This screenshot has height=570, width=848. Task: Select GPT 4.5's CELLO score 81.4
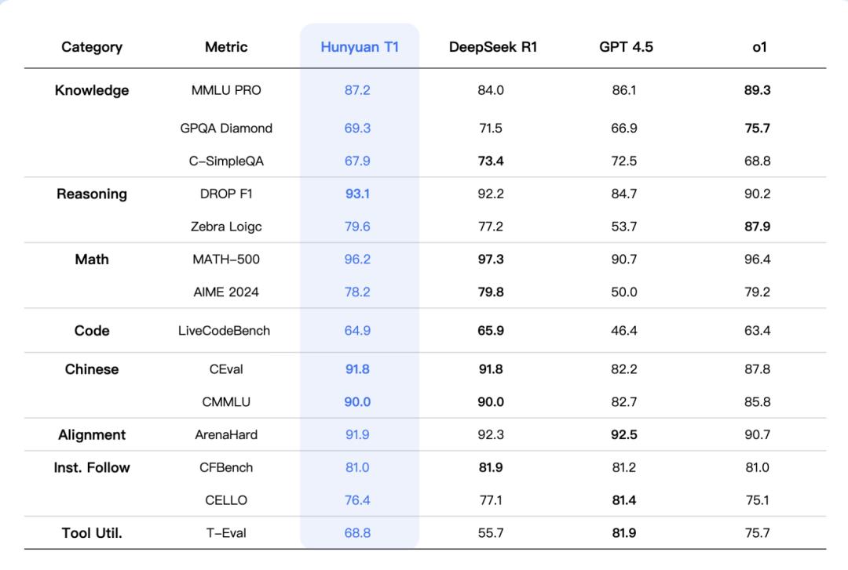click(x=624, y=500)
